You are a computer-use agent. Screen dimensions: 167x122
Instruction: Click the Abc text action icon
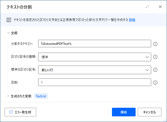9,20
